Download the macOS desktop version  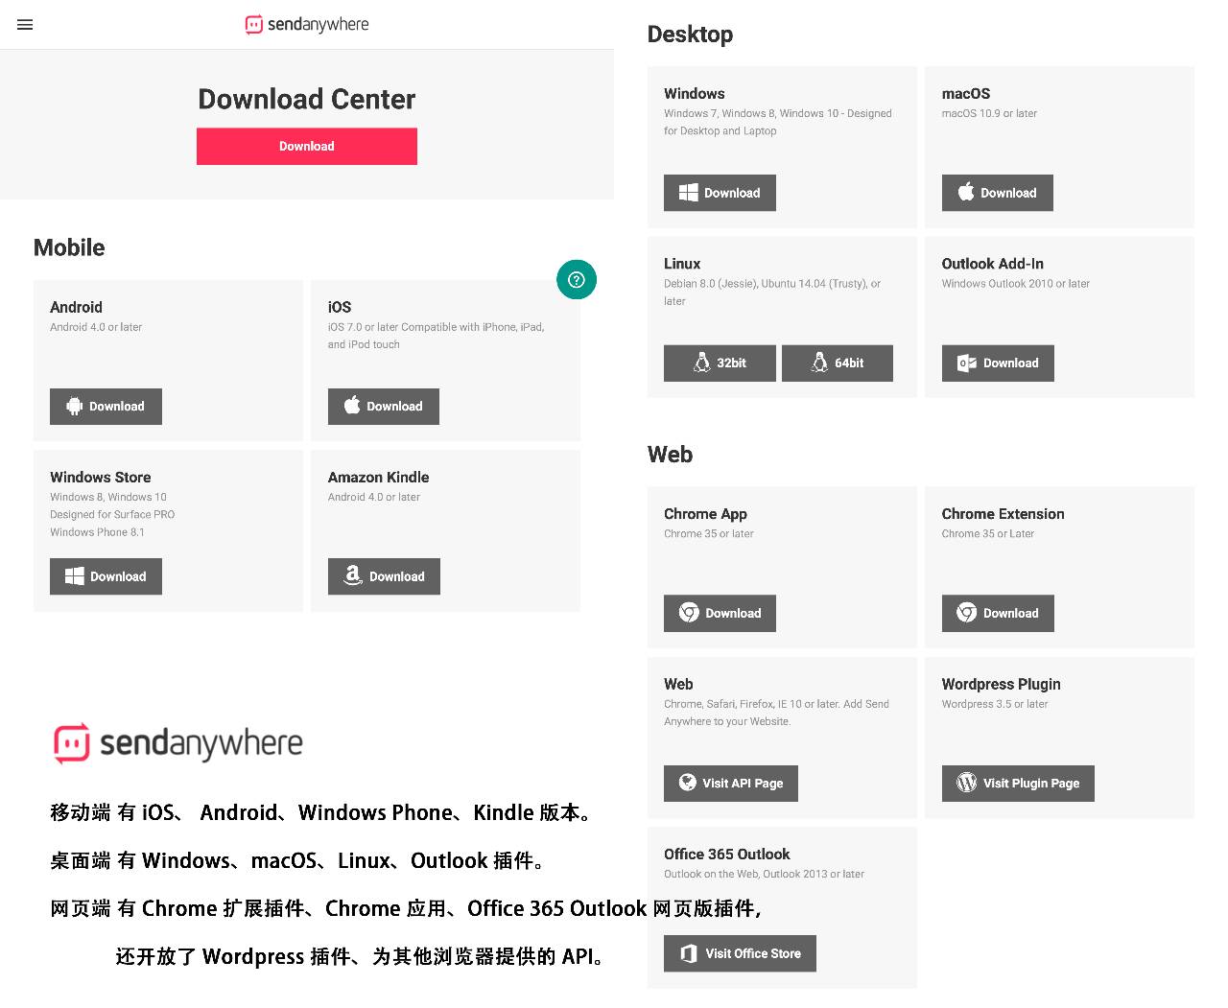tap(998, 193)
